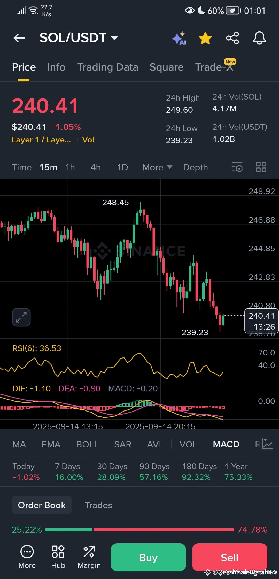Tap the green Buy button
This screenshot has height=579, width=279.
click(x=148, y=557)
